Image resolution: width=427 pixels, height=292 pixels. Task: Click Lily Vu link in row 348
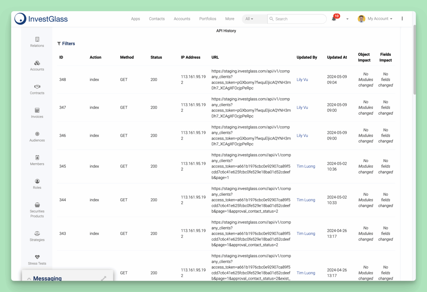[x=302, y=80]
